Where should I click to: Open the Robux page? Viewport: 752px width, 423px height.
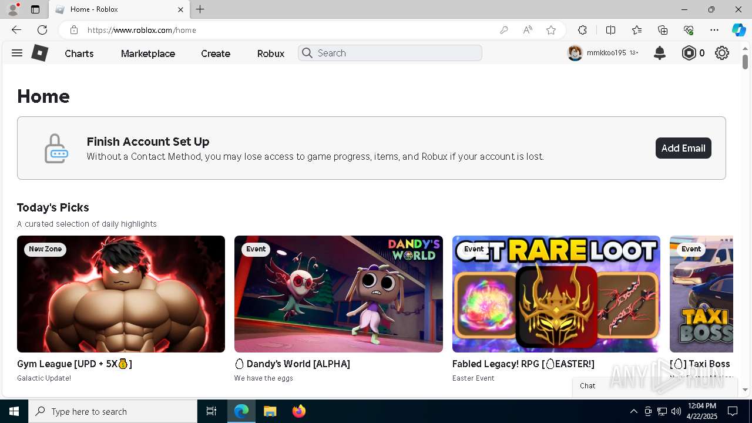point(271,53)
